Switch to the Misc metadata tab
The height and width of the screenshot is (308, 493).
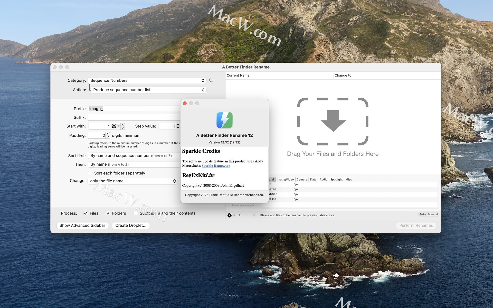click(x=349, y=179)
